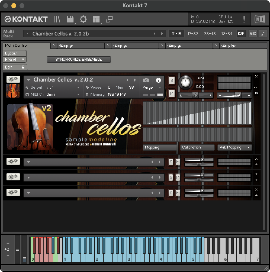Mute the first empty slot
The image size is (270, 272).
point(178,162)
